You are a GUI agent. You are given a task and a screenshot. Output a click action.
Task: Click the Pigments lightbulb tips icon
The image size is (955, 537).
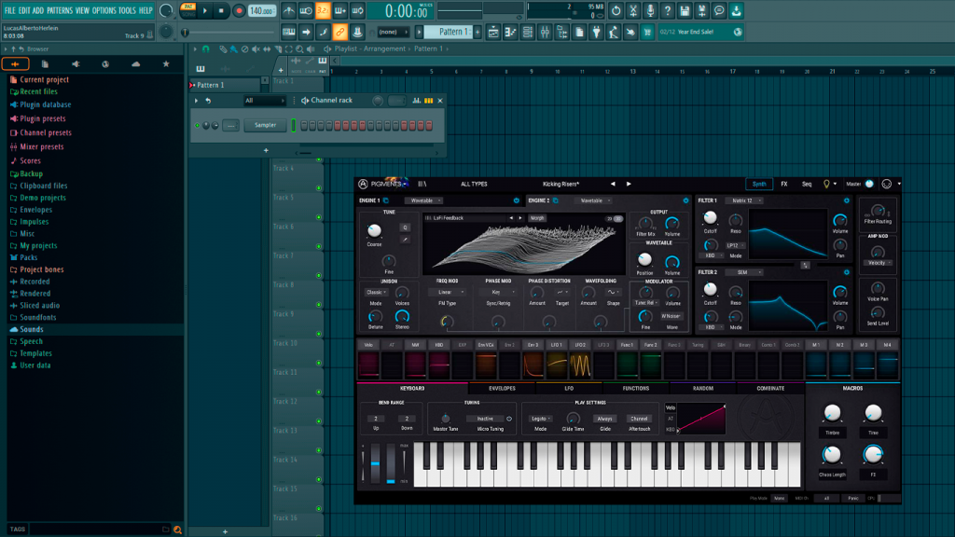(x=826, y=184)
